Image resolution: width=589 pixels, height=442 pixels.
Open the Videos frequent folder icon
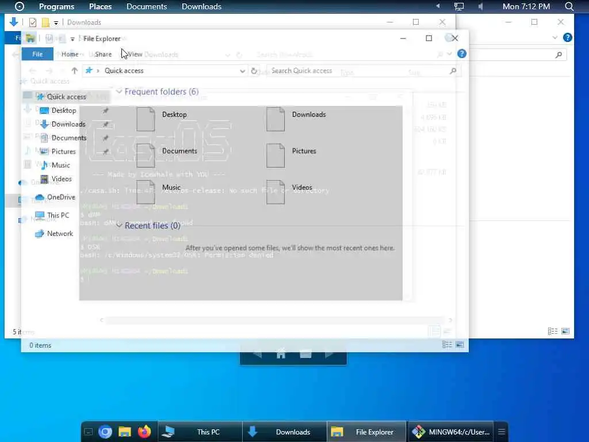tap(276, 192)
